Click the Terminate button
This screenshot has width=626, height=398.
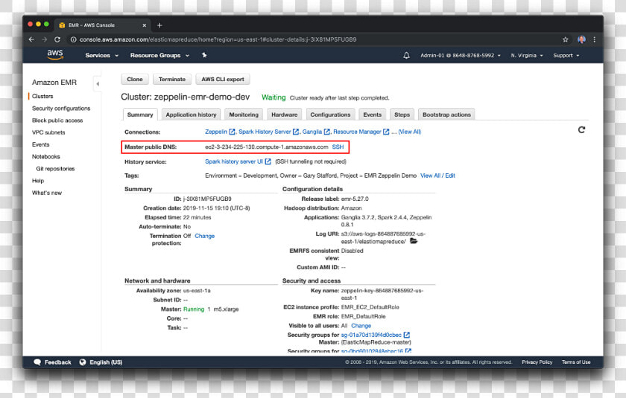(x=172, y=80)
